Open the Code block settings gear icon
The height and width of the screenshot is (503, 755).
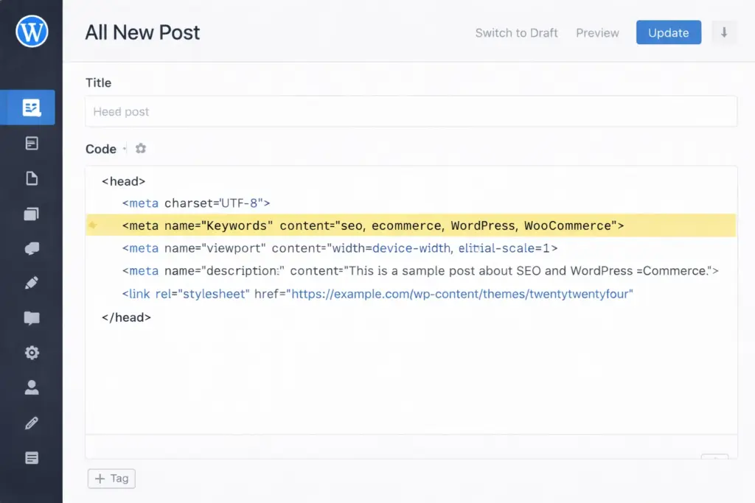141,148
